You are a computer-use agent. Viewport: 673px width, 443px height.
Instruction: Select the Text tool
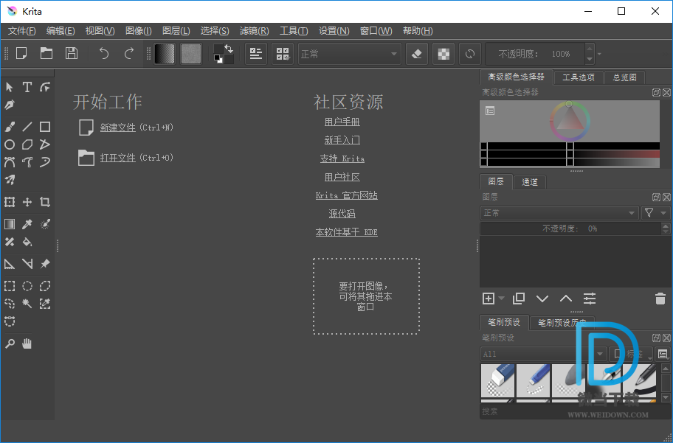click(x=27, y=88)
